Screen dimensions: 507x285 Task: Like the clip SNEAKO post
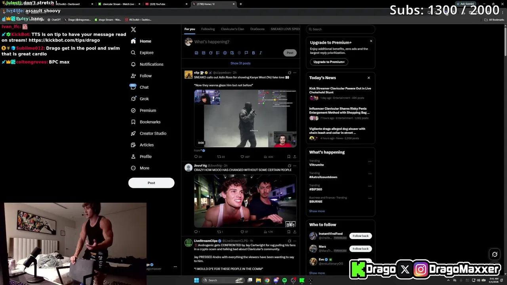click(x=245, y=157)
